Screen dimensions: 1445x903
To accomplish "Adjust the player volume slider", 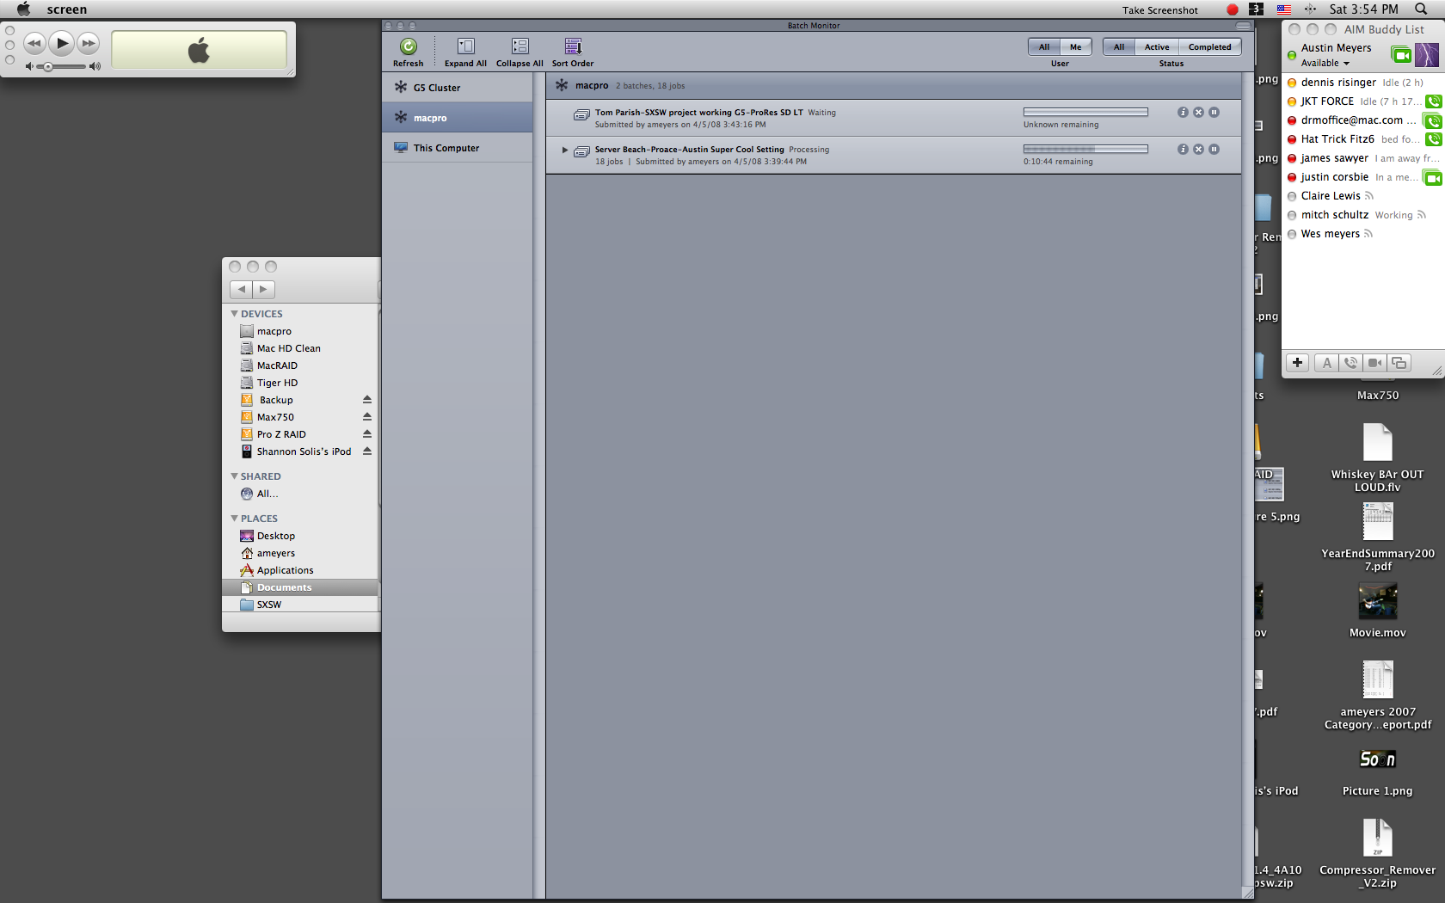I will (49, 66).
